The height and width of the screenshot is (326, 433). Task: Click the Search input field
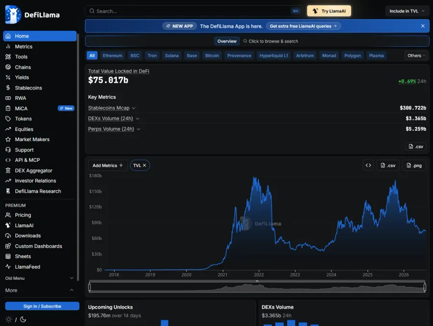pyautogui.click(x=194, y=11)
